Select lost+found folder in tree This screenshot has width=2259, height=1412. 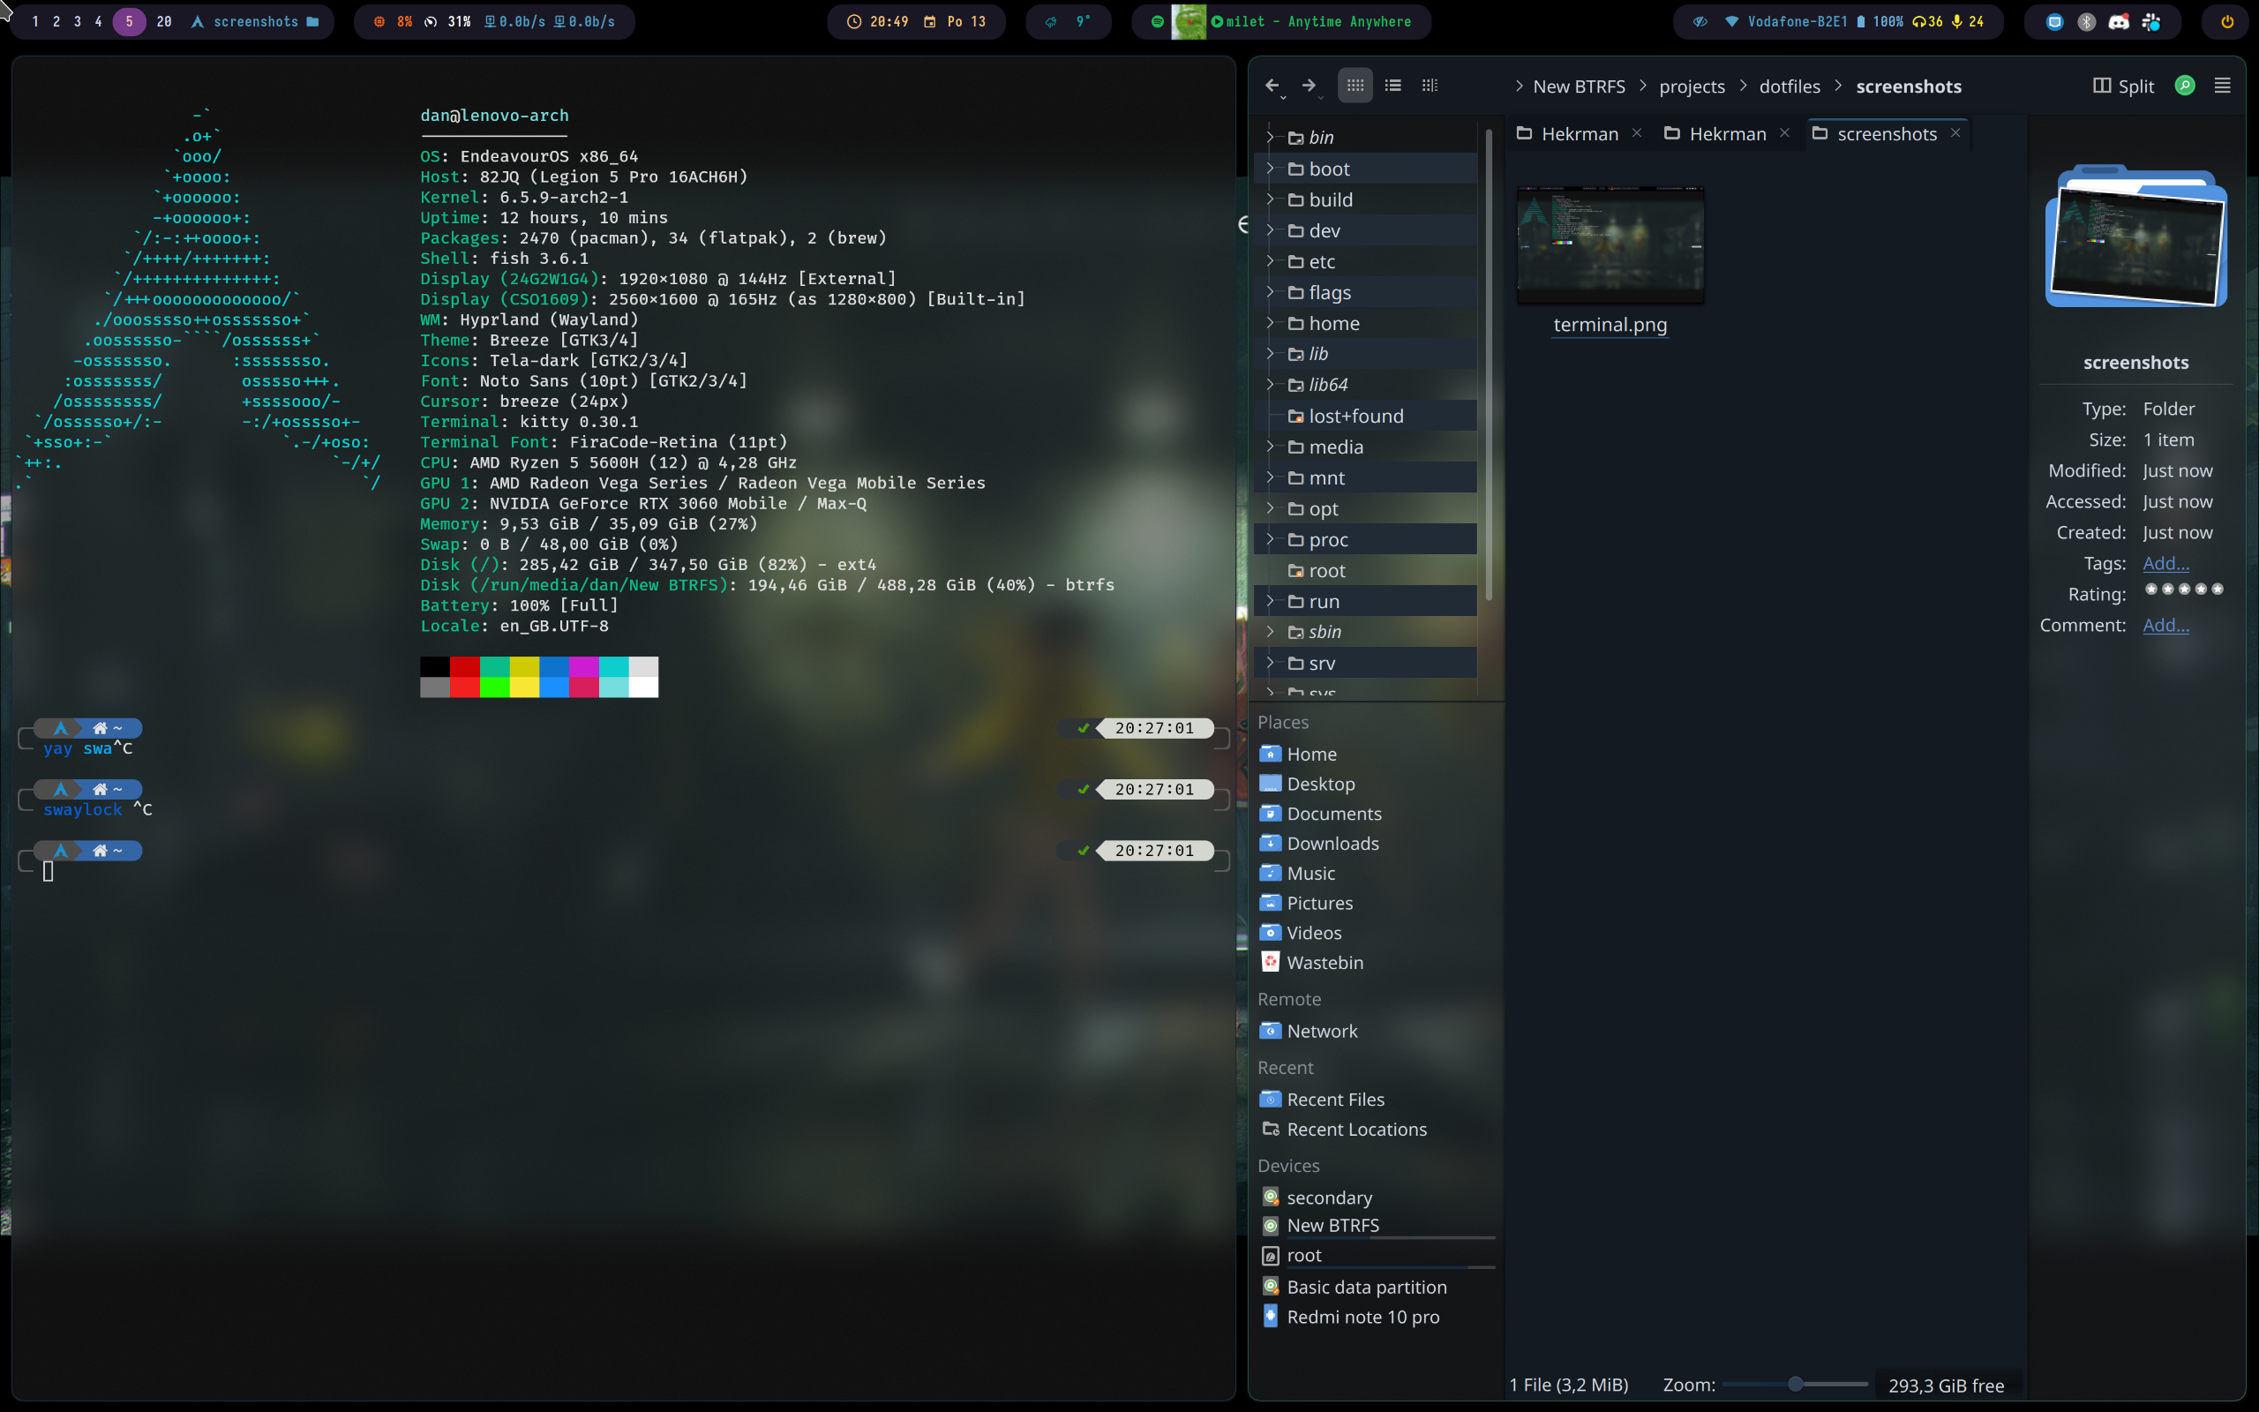(1367, 416)
